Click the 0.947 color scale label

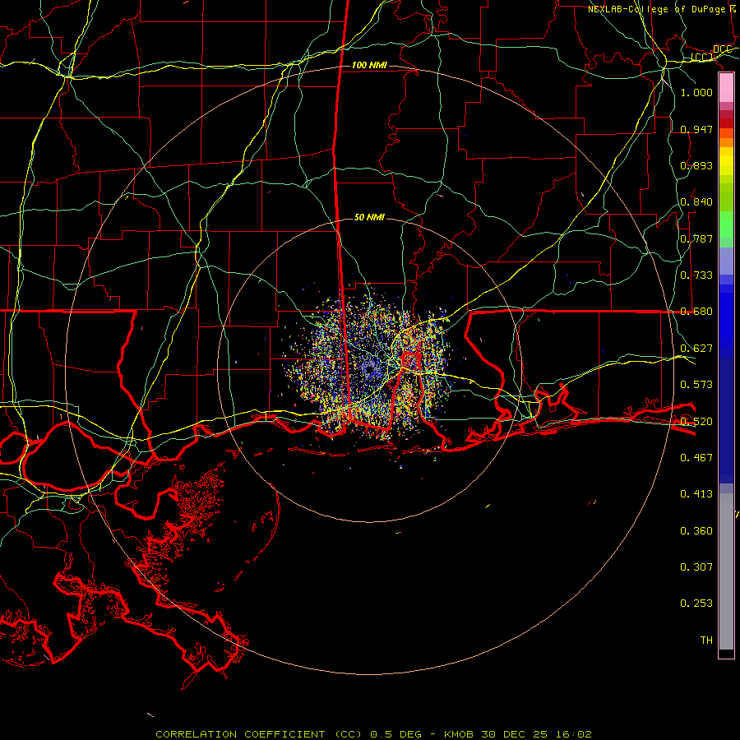click(x=696, y=129)
